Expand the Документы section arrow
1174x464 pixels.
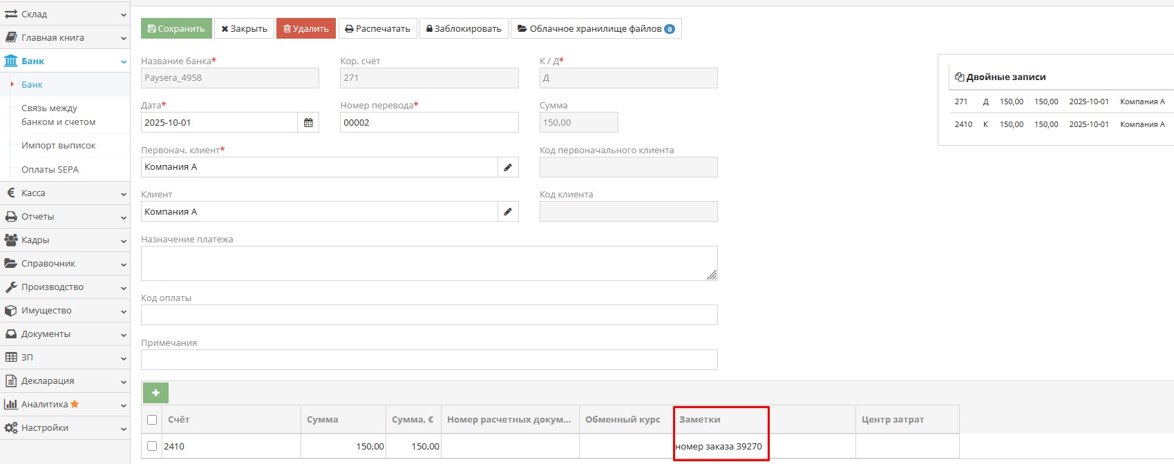pos(123,334)
